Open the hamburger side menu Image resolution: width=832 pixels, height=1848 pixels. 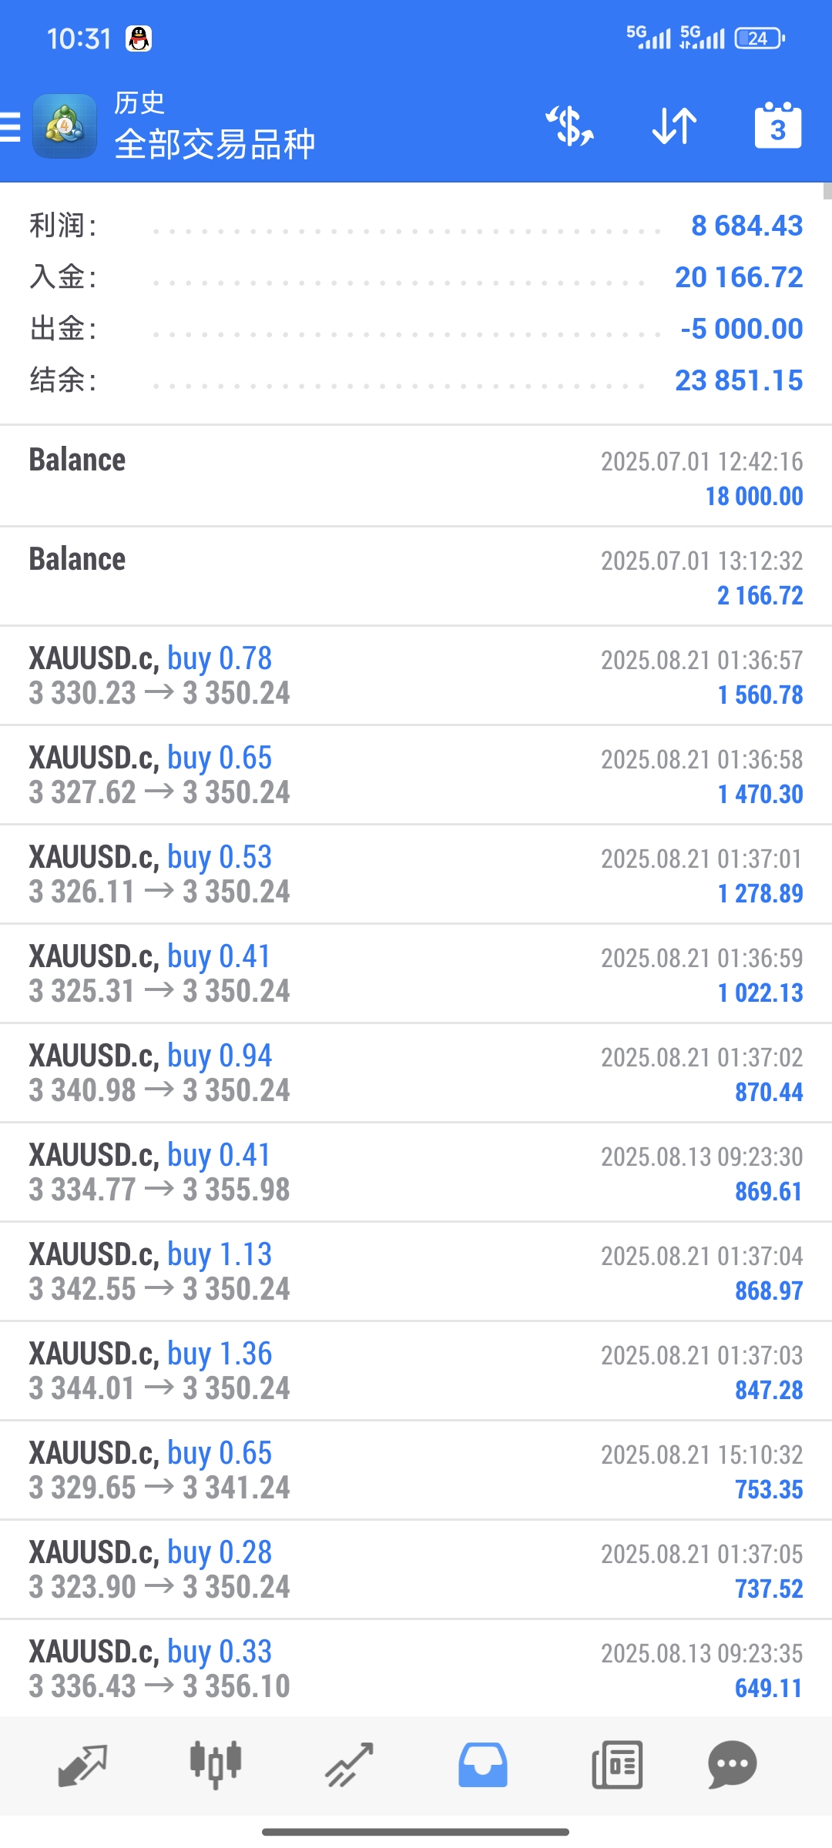click(x=10, y=127)
